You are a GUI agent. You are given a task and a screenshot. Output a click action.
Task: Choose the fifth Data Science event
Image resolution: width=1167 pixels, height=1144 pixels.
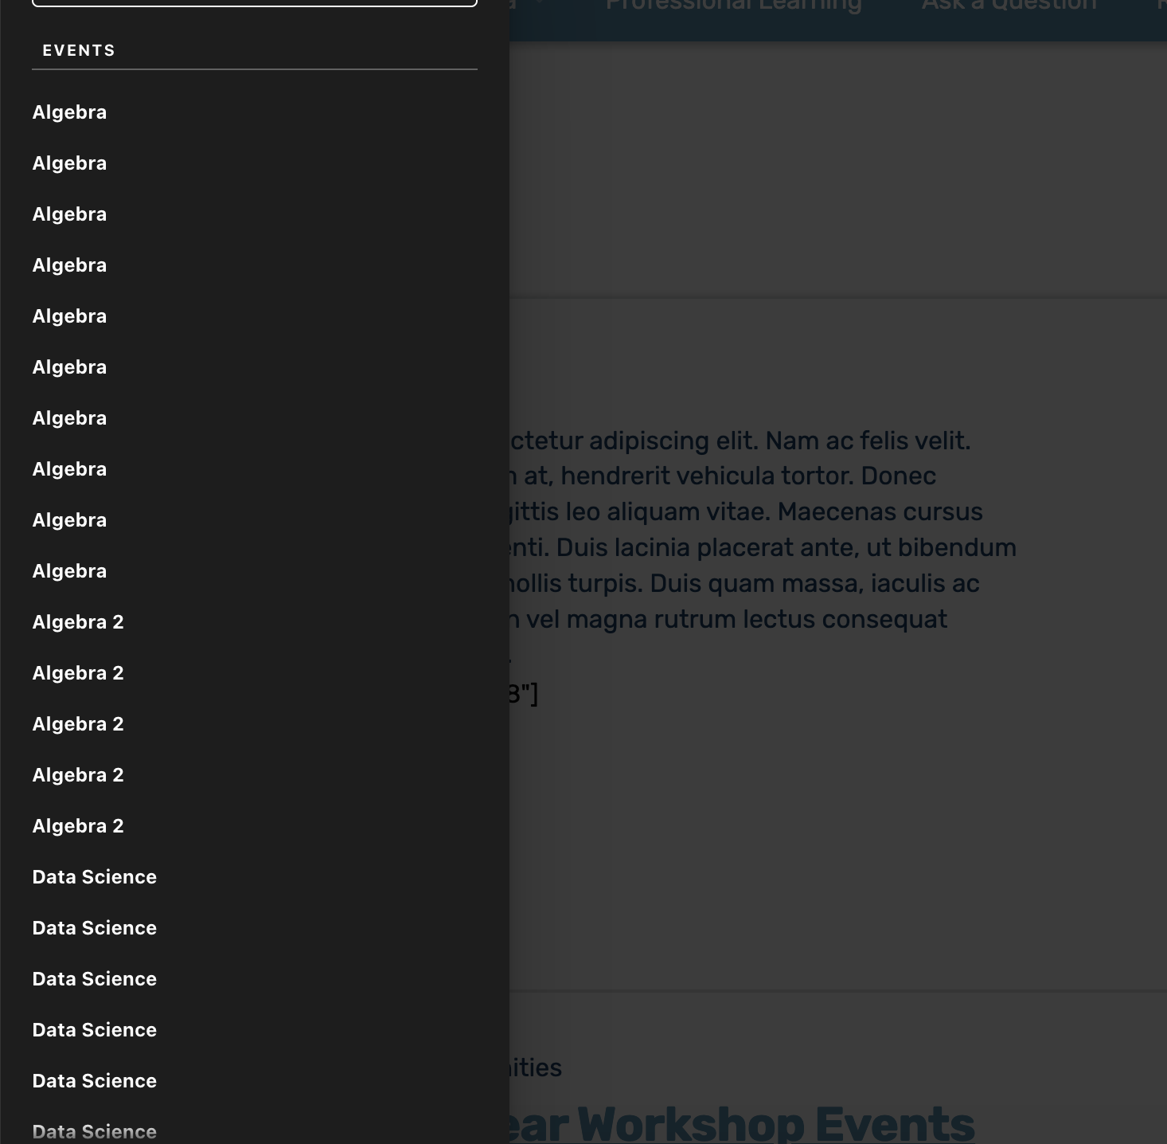94,1081
